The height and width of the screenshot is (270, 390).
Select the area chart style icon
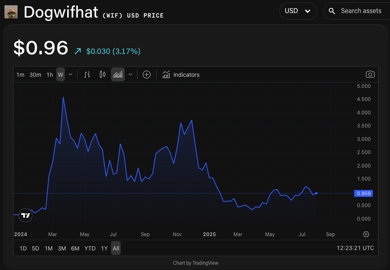tap(117, 74)
